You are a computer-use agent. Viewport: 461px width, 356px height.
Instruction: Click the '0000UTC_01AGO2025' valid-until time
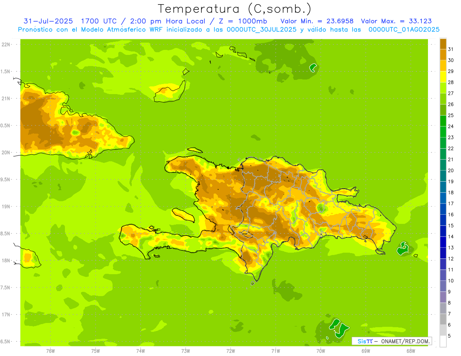pos(404,30)
